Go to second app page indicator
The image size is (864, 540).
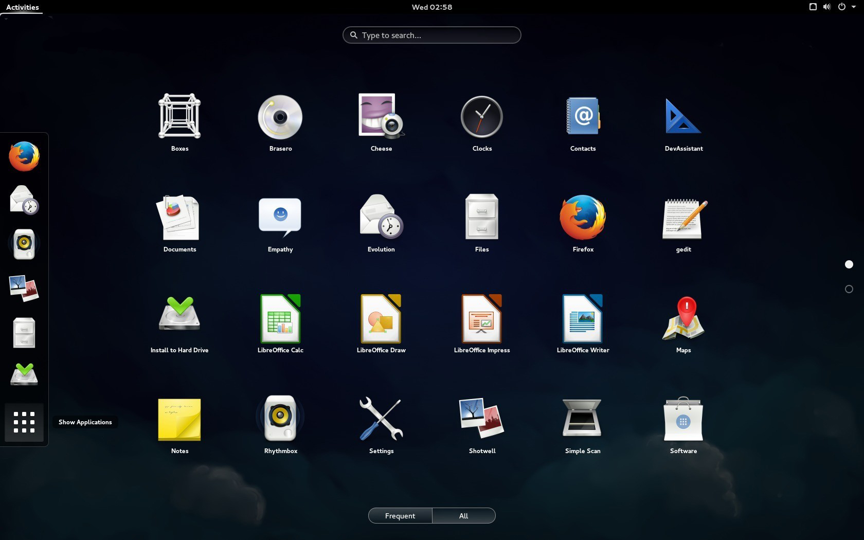click(849, 289)
